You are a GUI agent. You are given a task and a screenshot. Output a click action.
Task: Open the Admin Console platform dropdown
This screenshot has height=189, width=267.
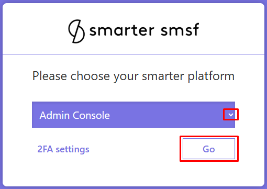point(133,115)
